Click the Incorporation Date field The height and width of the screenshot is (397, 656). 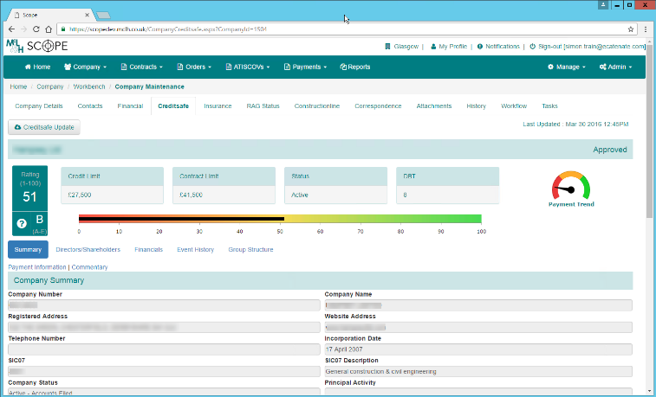(477, 349)
